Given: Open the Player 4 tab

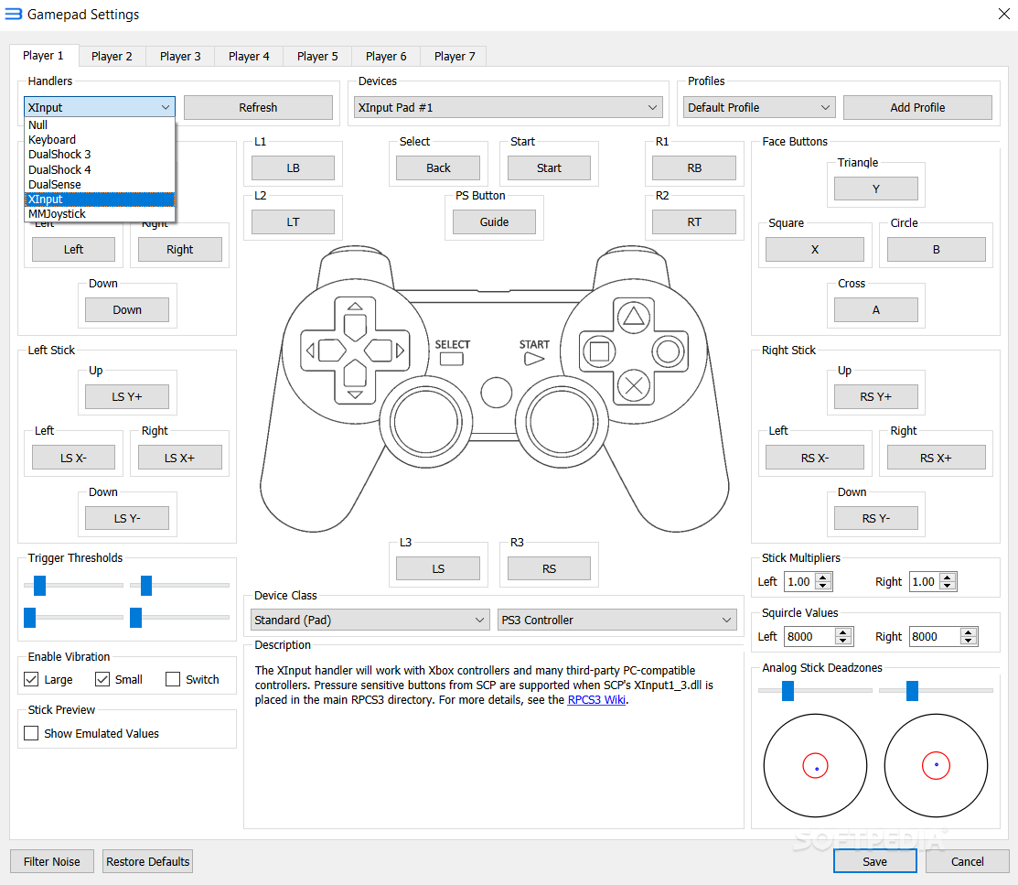Looking at the screenshot, I should [x=249, y=57].
